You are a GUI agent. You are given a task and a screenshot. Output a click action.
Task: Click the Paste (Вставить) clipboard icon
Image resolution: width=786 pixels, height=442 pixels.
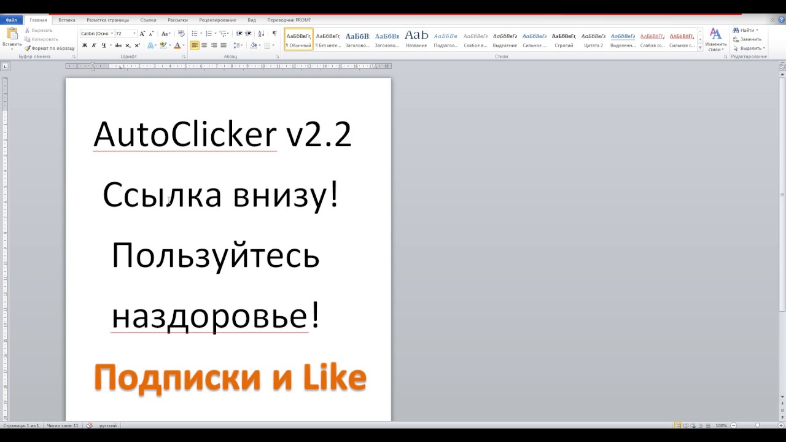pyautogui.click(x=12, y=34)
